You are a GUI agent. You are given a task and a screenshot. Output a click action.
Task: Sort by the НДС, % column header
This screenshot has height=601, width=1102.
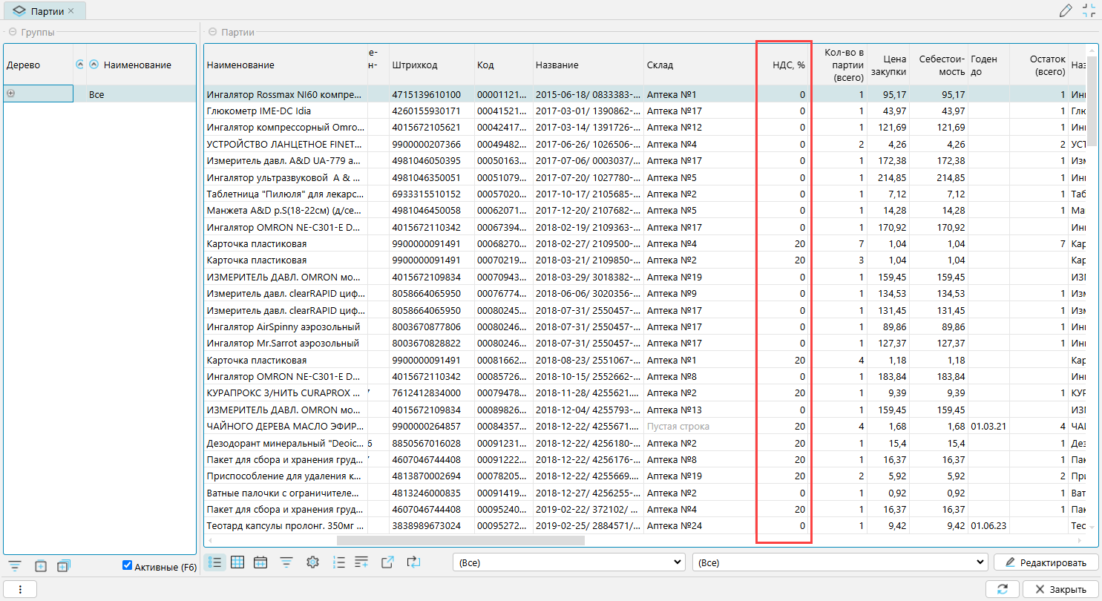tap(788, 65)
